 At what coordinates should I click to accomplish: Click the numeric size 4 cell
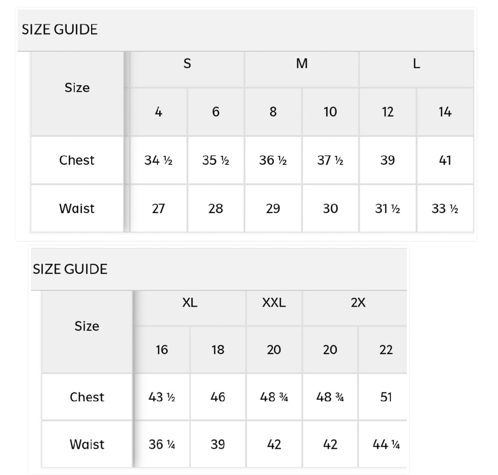point(158,112)
